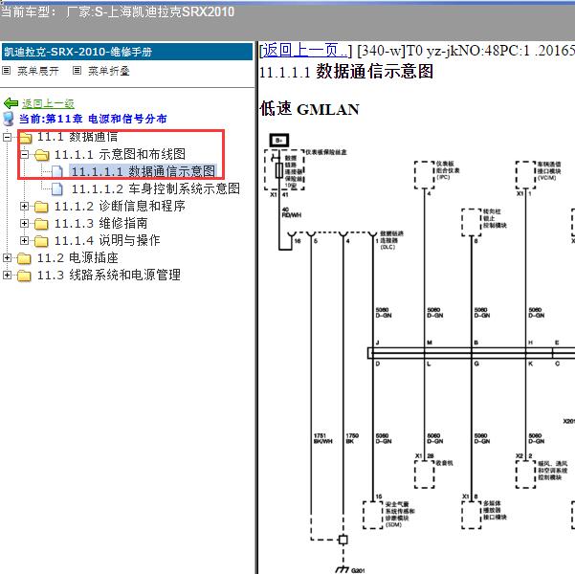Screen dimensions: 575x574
Task: Click the 40 RD/WH wire label
Action: (x=291, y=212)
